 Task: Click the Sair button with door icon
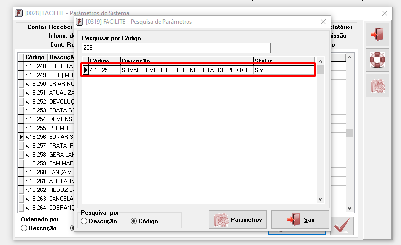click(300, 219)
